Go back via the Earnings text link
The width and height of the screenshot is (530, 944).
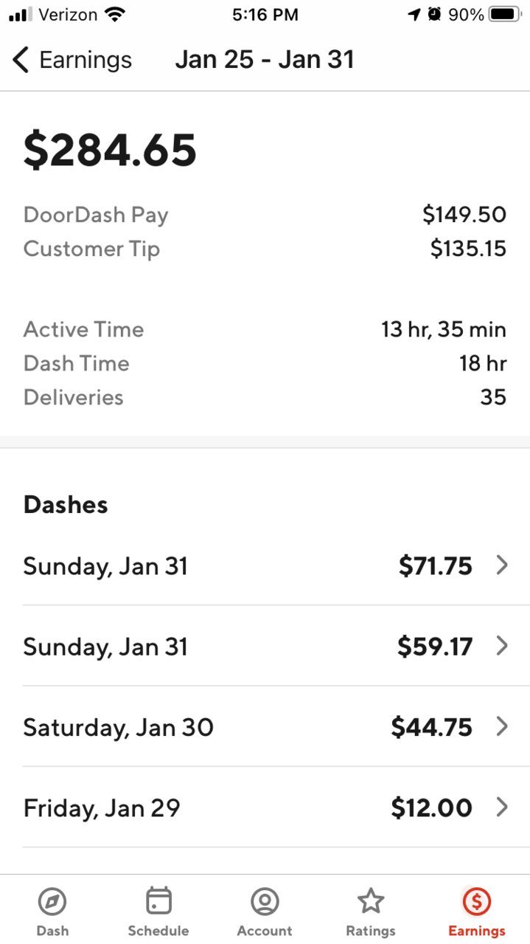[86, 60]
